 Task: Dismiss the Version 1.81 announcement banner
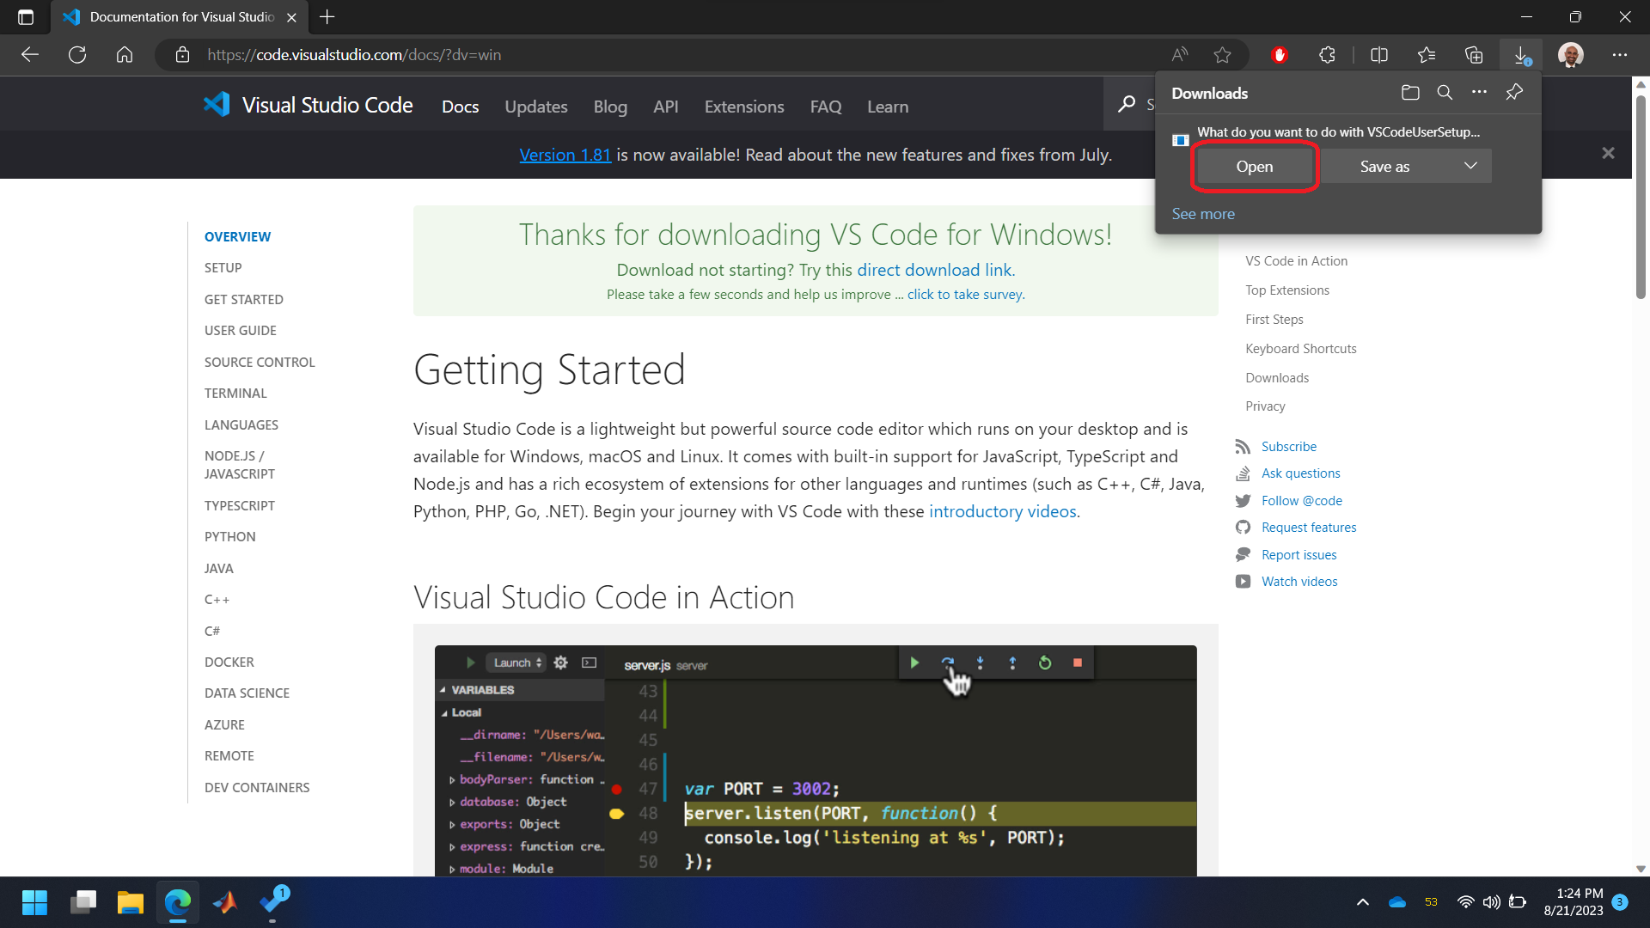pyautogui.click(x=1608, y=154)
